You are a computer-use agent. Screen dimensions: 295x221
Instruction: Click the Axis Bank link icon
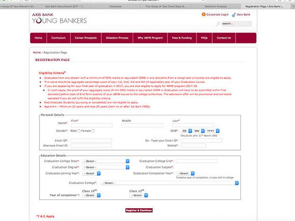(234, 15)
